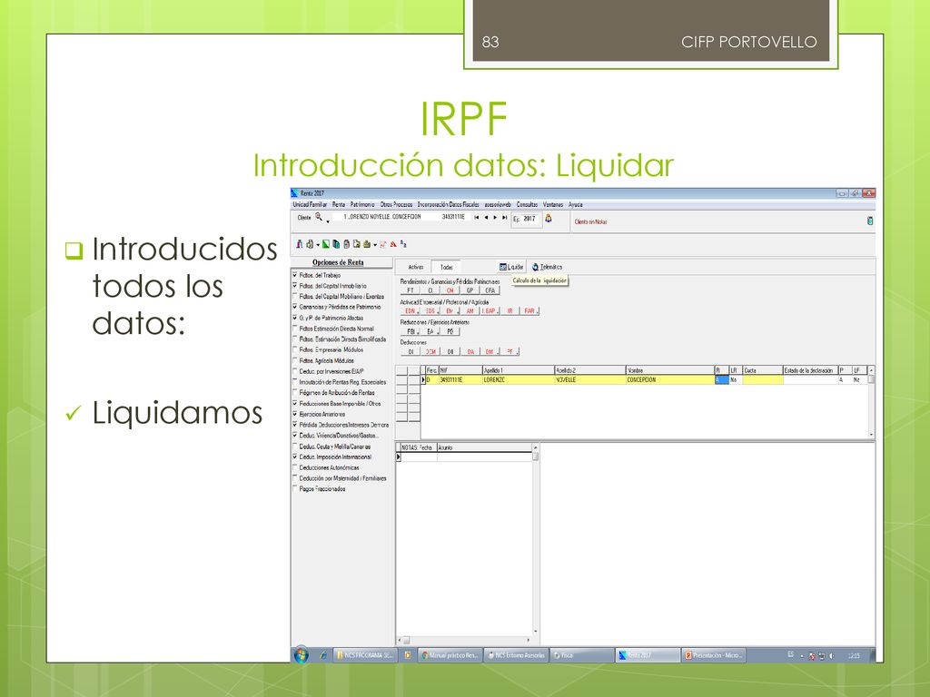
Task: Click the client search magnifier icon
Action: tap(319, 217)
